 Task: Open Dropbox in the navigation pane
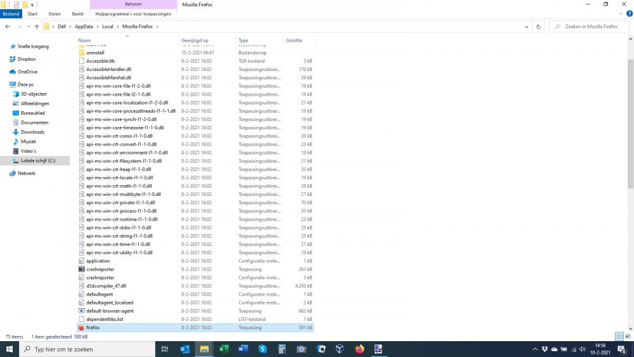click(x=27, y=59)
